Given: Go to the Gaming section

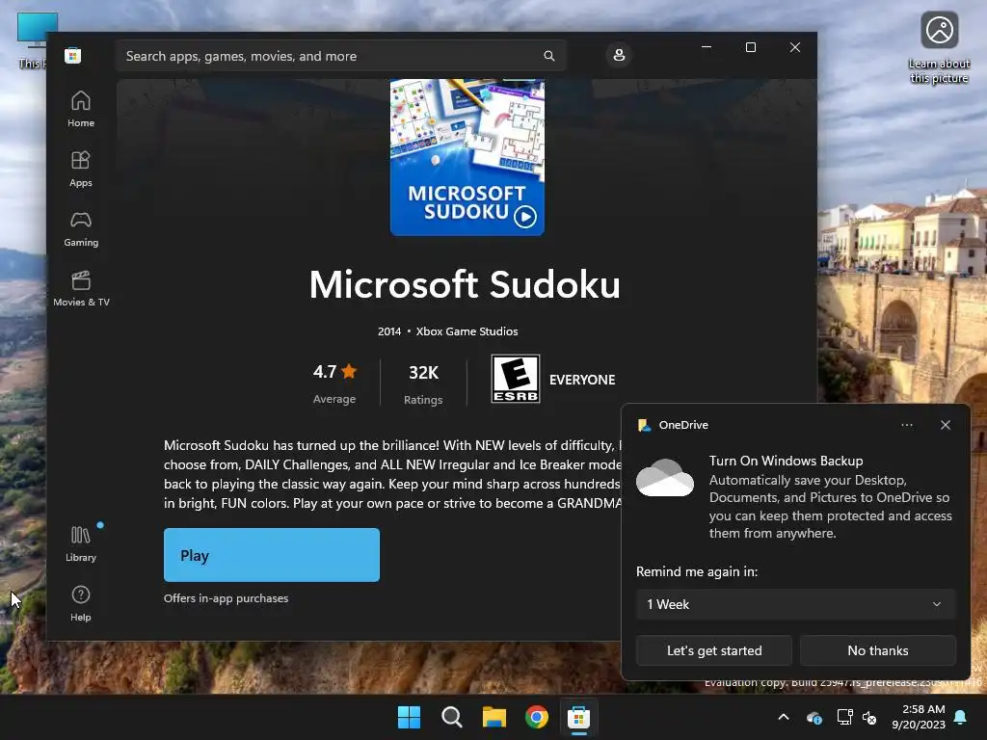Looking at the screenshot, I should (x=81, y=229).
